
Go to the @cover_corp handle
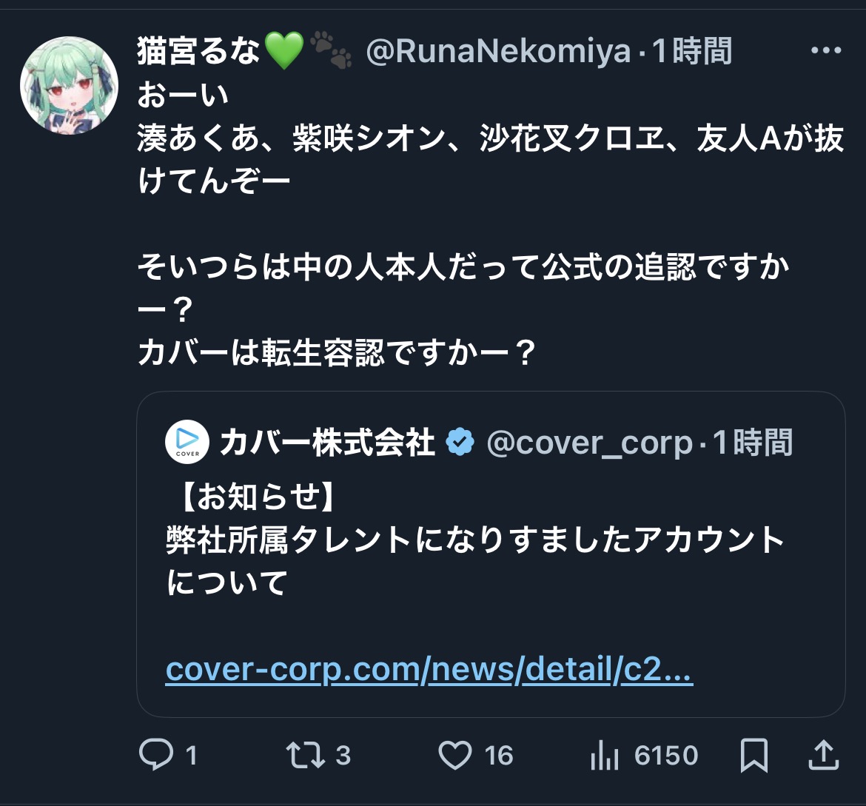click(588, 443)
